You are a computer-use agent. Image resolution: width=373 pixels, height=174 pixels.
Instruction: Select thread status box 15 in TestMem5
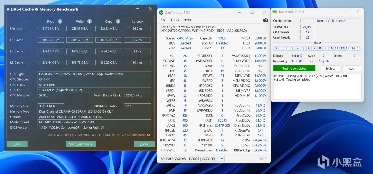tap(359, 48)
